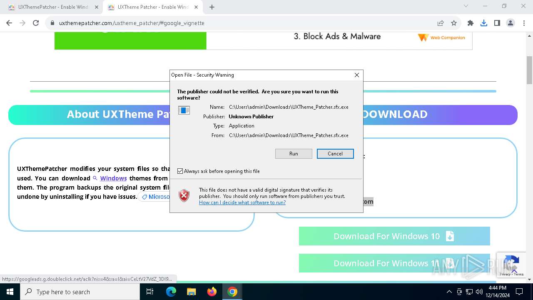Launch Firefox from taskbar
The width and height of the screenshot is (533, 300).
(212, 292)
